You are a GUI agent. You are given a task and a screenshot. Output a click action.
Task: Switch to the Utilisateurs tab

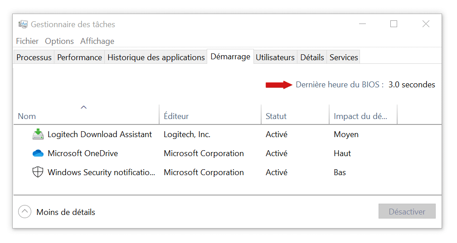pos(275,57)
